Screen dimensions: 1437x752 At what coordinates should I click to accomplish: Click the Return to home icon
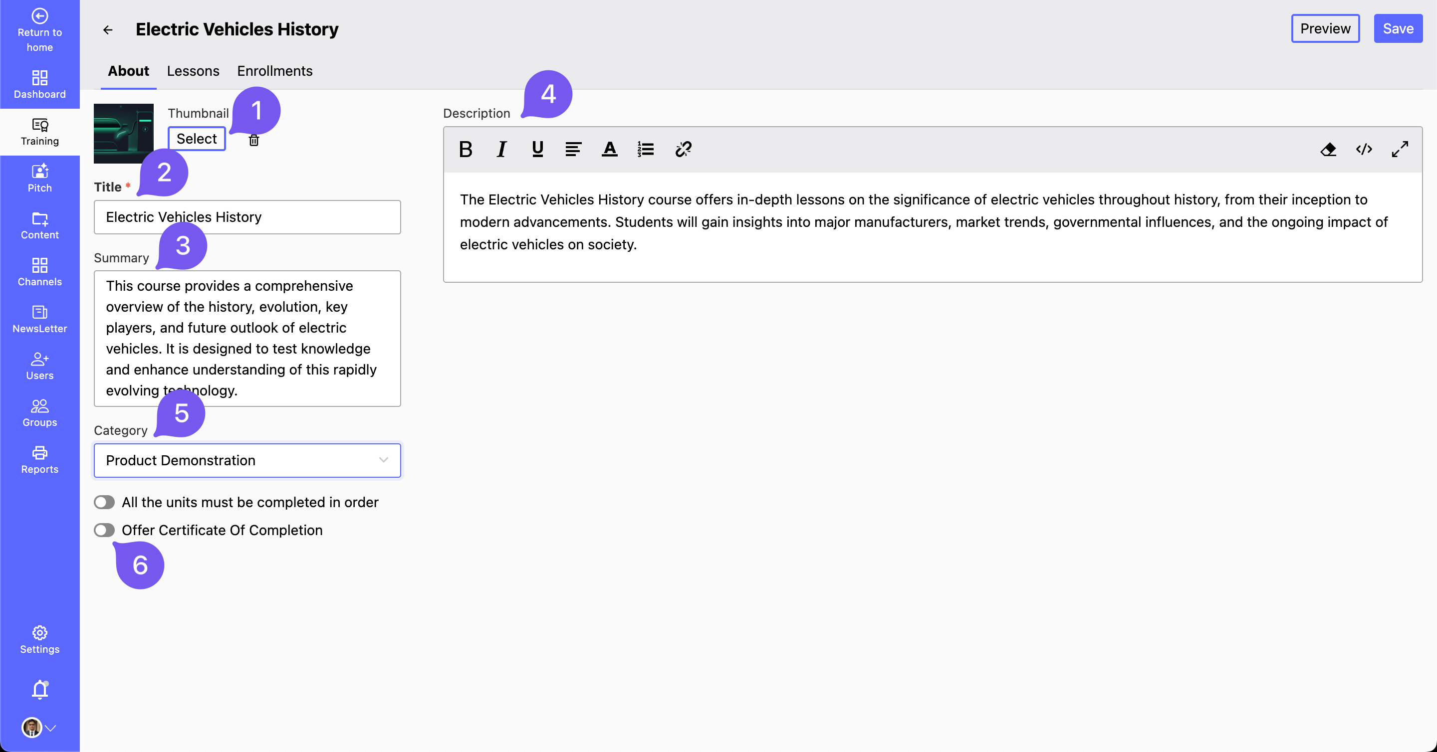pos(39,16)
